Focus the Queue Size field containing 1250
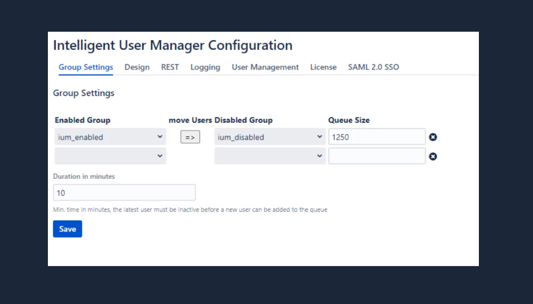The image size is (533, 304). coord(377,137)
